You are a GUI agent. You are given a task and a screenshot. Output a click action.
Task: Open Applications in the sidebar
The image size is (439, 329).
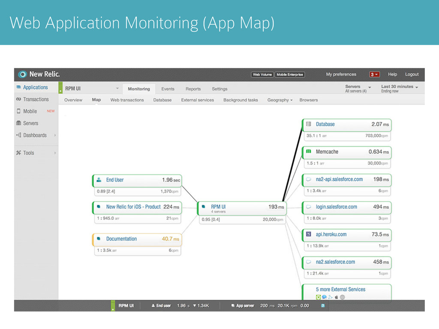[35, 87]
